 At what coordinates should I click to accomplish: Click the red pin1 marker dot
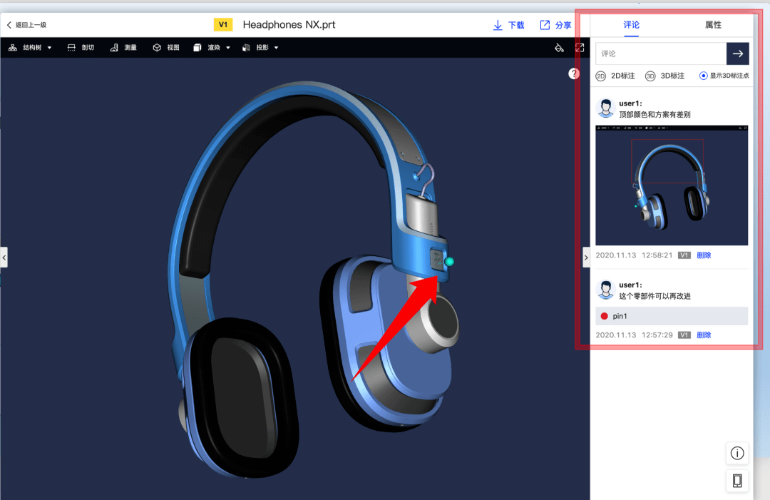605,316
